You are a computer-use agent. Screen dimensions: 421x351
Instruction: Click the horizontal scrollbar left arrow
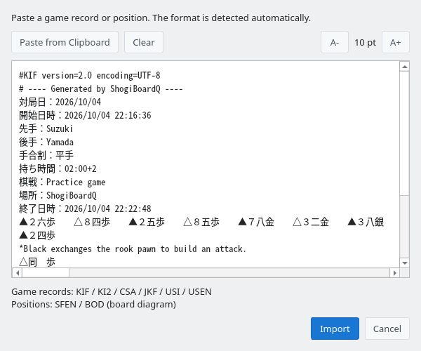coord(17,273)
